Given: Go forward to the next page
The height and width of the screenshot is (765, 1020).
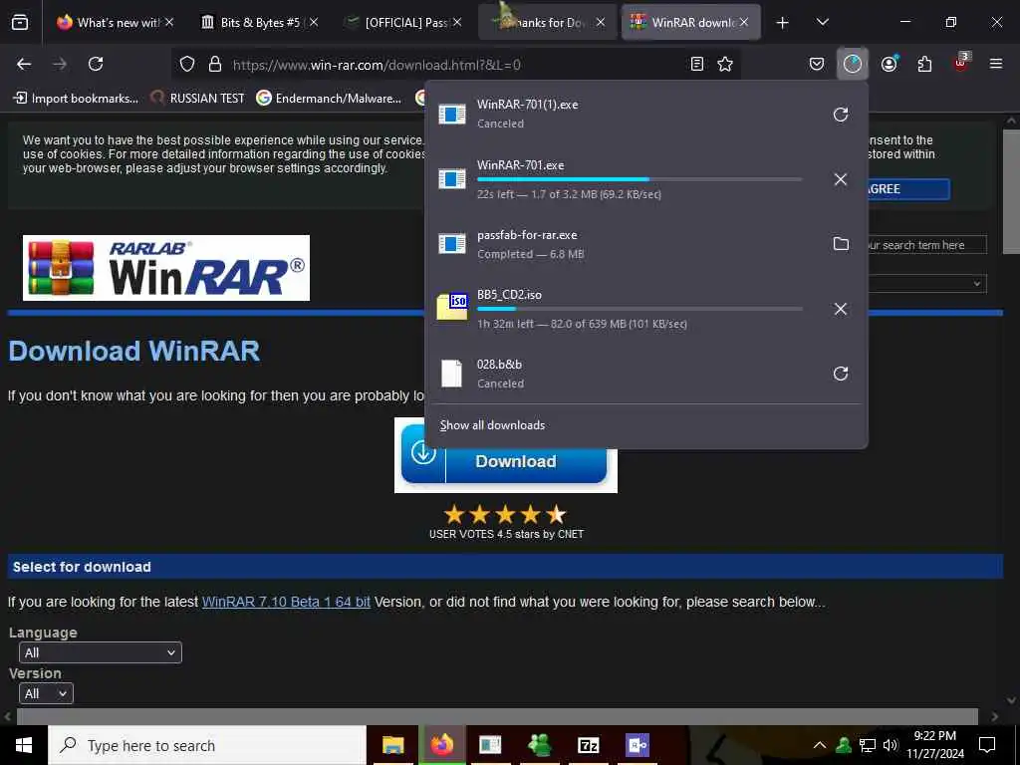Looking at the screenshot, I should coord(60,64).
